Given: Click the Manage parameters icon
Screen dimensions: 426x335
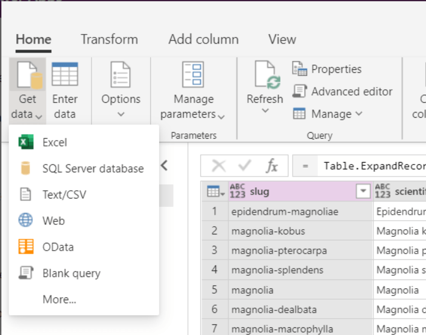Looking at the screenshot, I should coord(193,75).
